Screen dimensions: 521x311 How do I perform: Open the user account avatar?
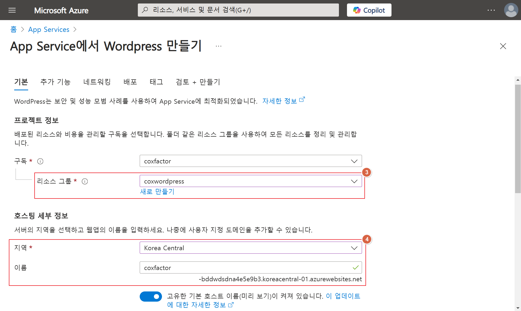point(511,10)
